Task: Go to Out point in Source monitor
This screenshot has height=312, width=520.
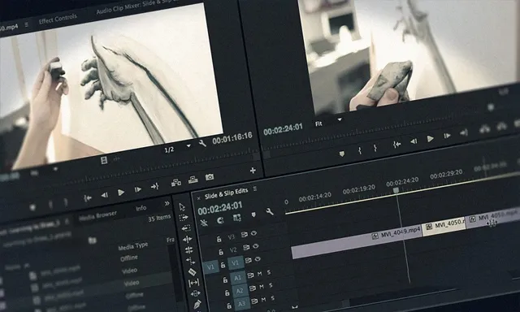Action: 155,187
